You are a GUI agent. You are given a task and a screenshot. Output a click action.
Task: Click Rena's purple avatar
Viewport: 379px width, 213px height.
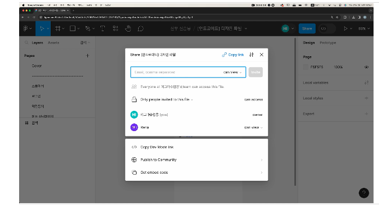(134, 127)
